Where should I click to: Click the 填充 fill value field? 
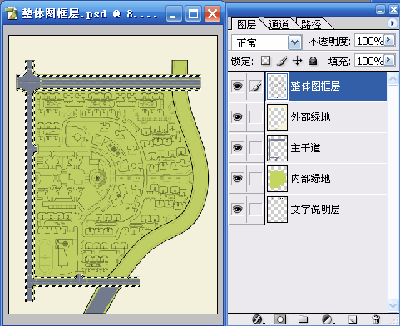(x=369, y=60)
